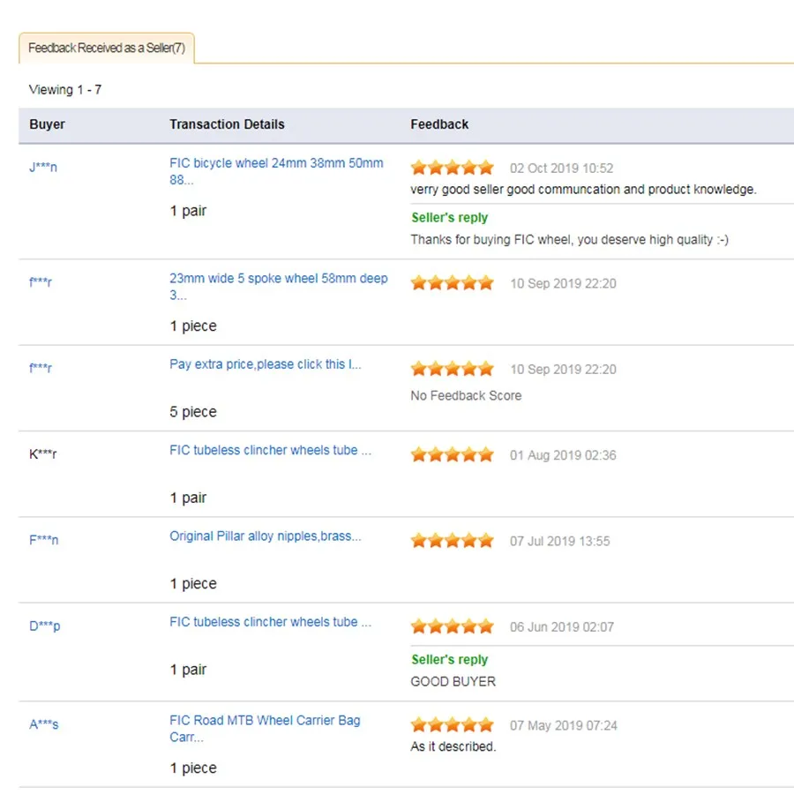The height and width of the screenshot is (794, 794).
Task: Click the As it described comment
Action: 453,746
